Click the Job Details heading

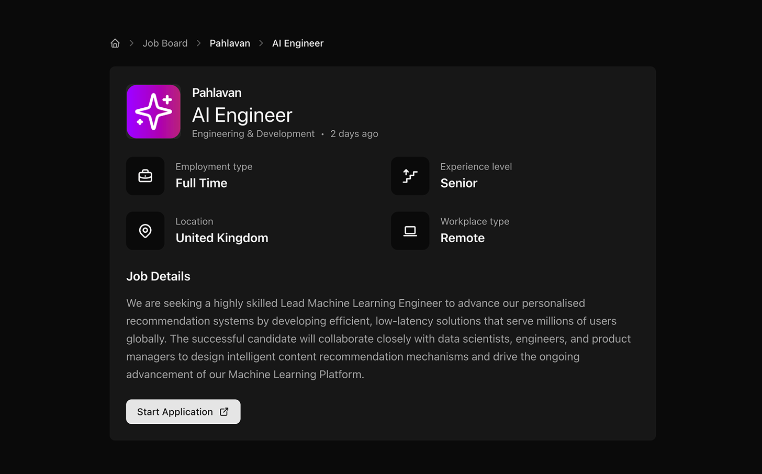pos(158,276)
